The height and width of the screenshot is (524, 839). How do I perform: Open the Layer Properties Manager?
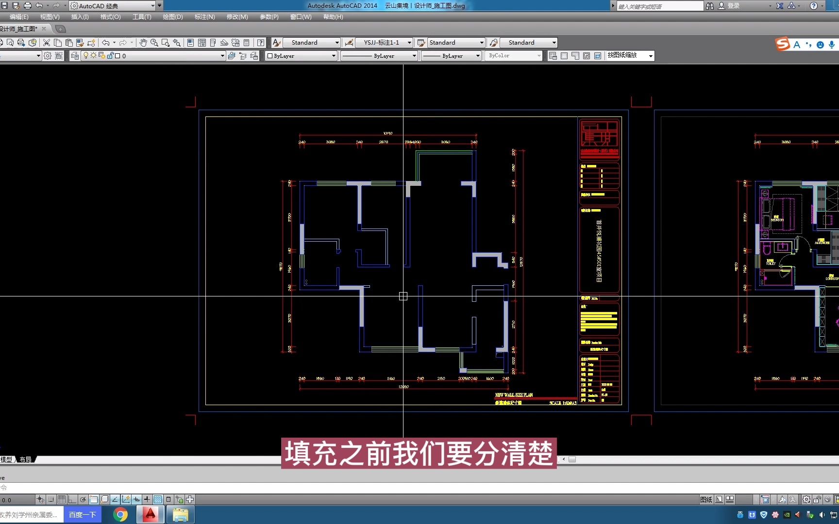(x=74, y=55)
